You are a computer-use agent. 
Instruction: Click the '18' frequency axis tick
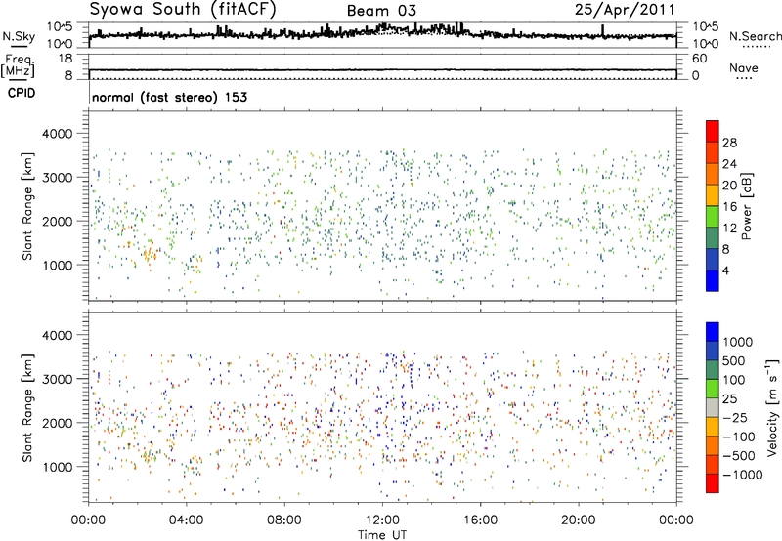tap(65, 59)
